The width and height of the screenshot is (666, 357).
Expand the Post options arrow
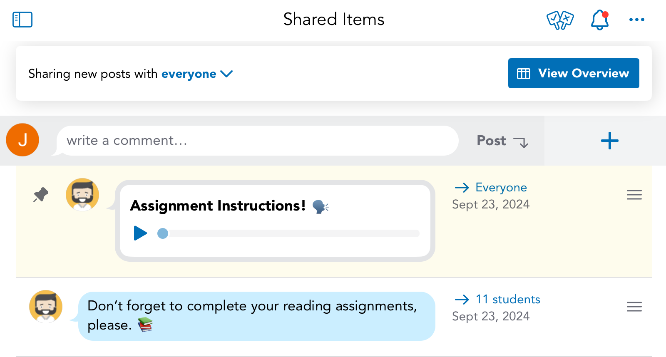pyautogui.click(x=521, y=142)
